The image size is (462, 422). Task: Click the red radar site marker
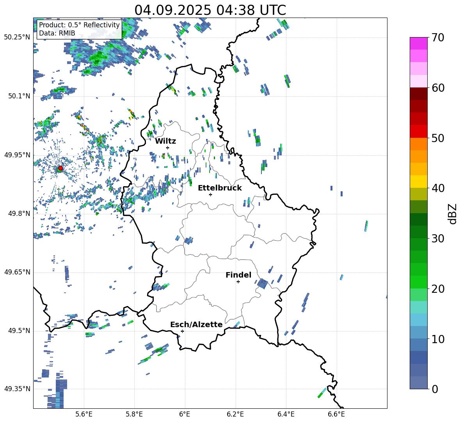60,168
